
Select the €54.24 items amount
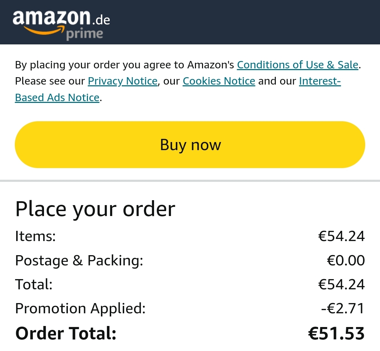(341, 236)
